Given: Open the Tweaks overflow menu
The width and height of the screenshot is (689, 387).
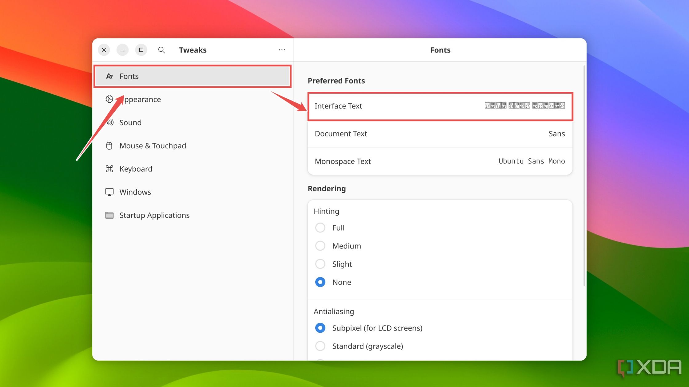Looking at the screenshot, I should pos(282,50).
